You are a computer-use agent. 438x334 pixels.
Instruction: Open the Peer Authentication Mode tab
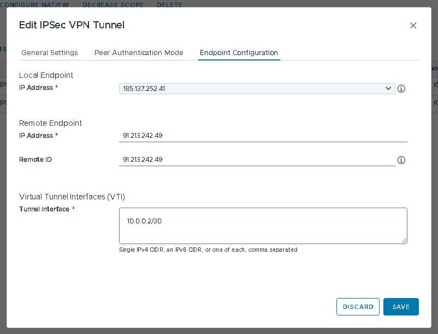click(139, 53)
